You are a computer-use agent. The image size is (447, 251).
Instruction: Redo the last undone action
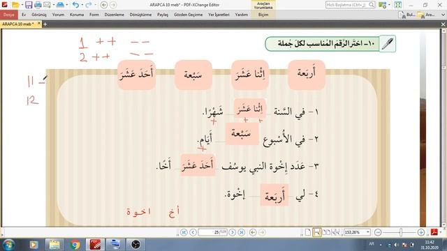[x=89, y=5]
